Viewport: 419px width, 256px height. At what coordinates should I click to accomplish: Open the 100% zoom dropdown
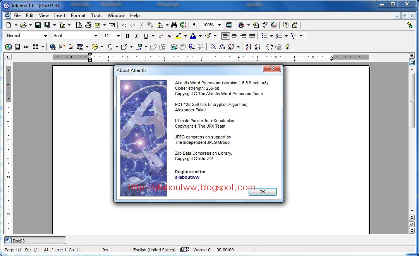tap(220, 25)
